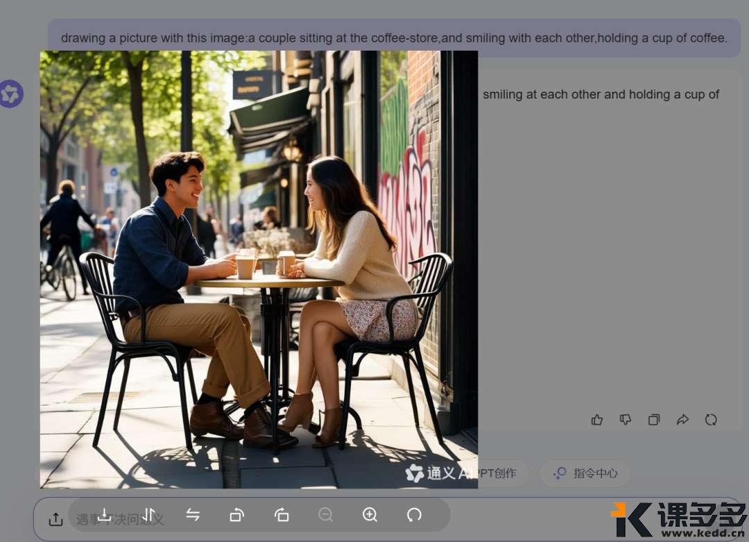Like the response with thumbs up

click(x=597, y=419)
